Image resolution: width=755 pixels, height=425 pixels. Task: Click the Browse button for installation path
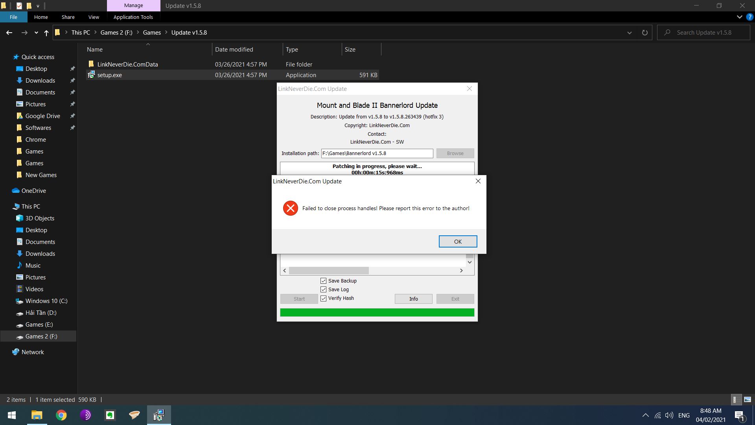(x=455, y=153)
